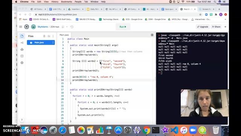Open the Apps bookmarks shortcut
The width and height of the screenshot is (241, 136).
pos(23,19)
